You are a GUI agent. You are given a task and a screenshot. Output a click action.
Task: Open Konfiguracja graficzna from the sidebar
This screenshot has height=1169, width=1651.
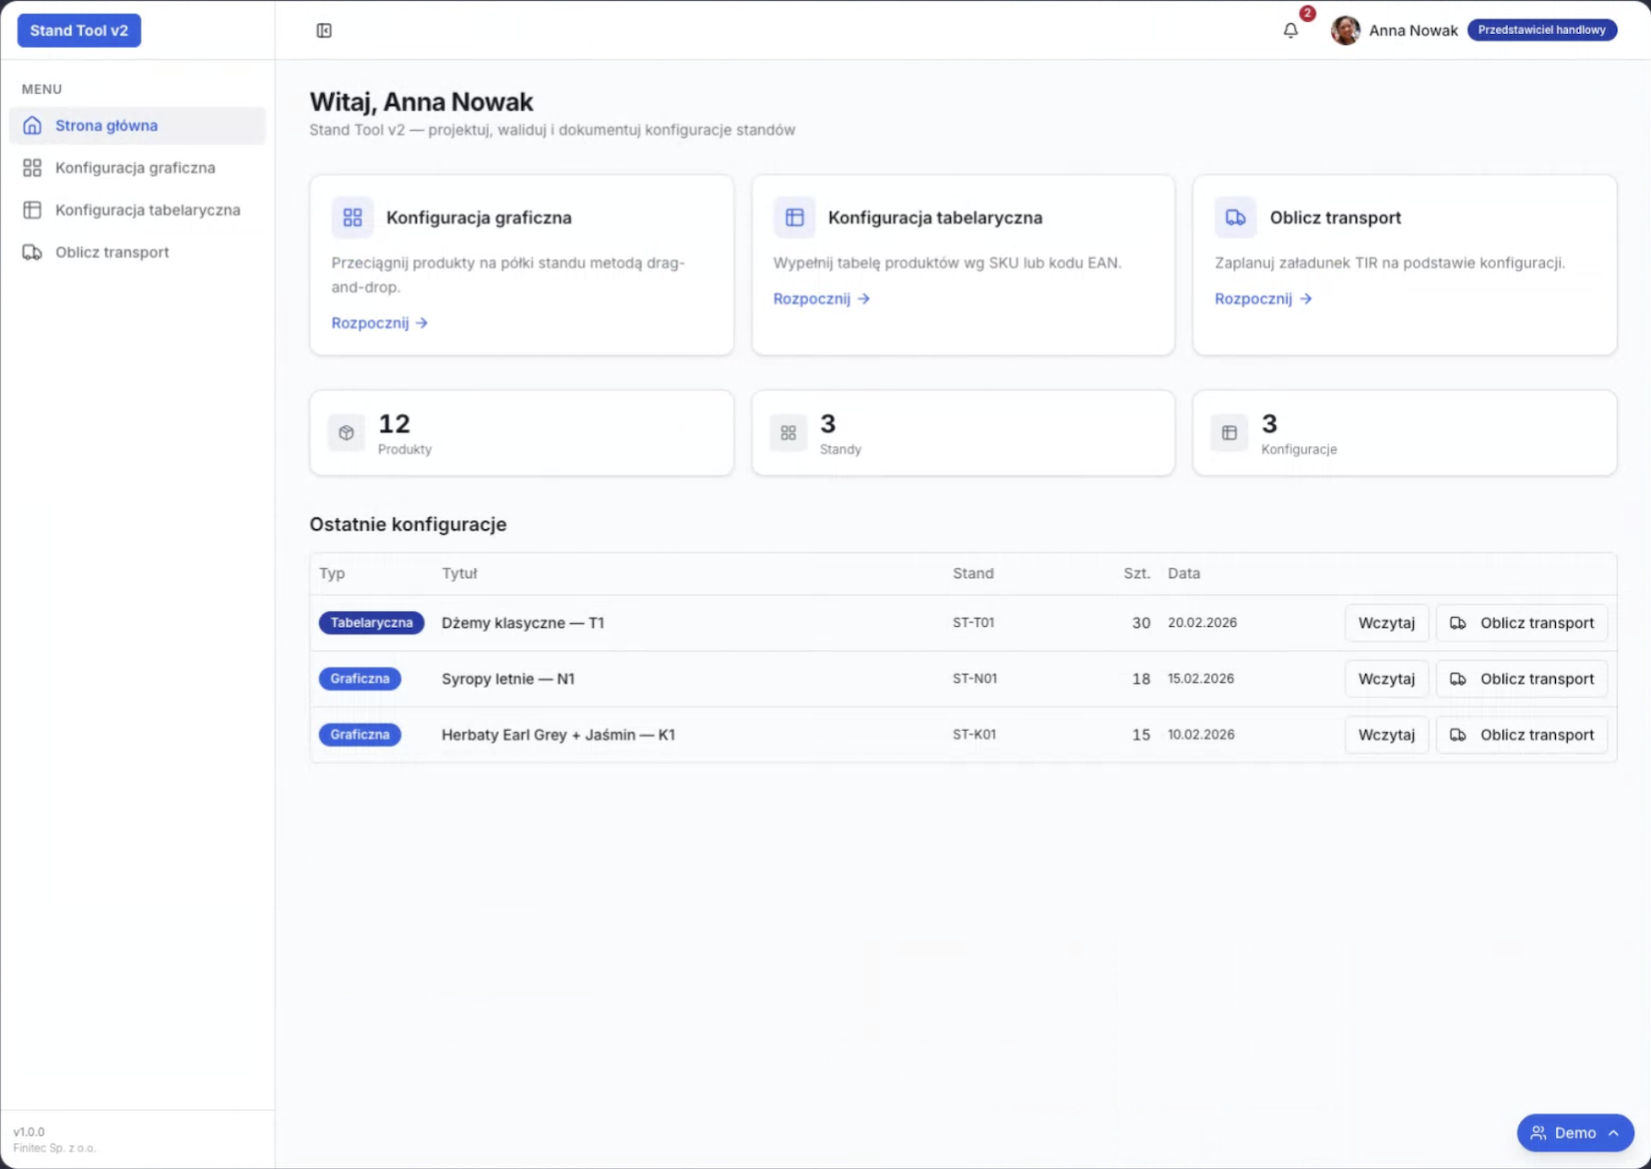pos(135,168)
